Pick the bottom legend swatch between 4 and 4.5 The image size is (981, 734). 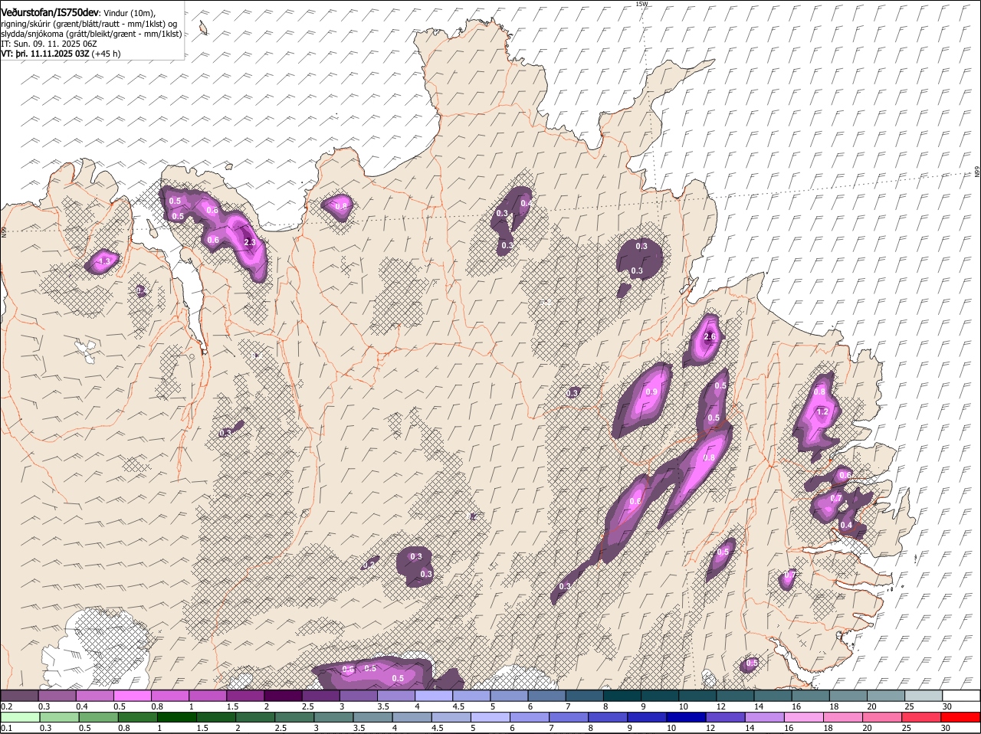tap(411, 717)
